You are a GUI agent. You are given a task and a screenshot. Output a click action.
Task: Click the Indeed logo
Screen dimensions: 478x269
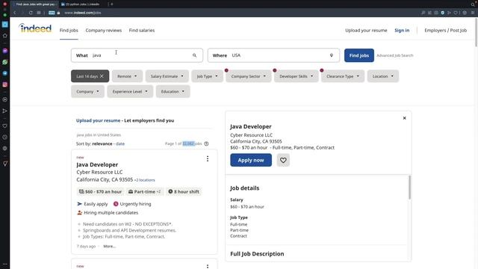[35, 28]
